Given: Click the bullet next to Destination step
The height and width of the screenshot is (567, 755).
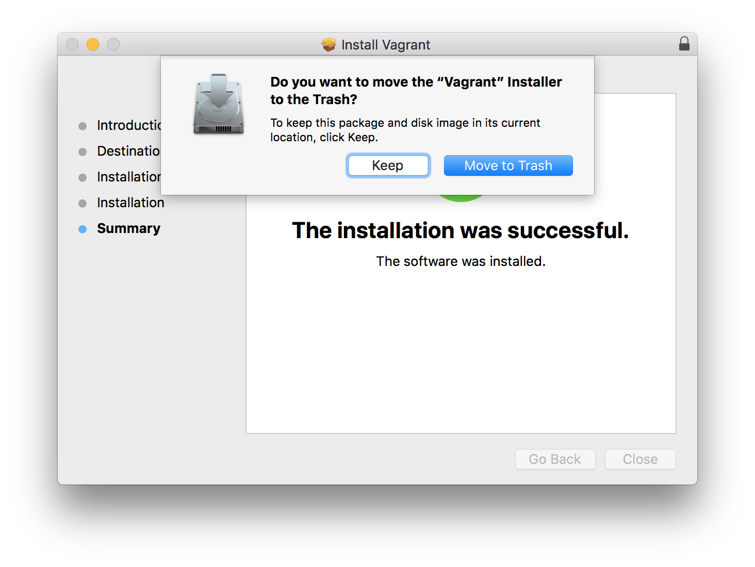Looking at the screenshot, I should point(83,152).
